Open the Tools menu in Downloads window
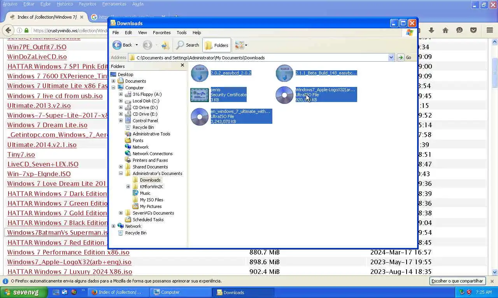This screenshot has width=498, height=298. click(182, 33)
